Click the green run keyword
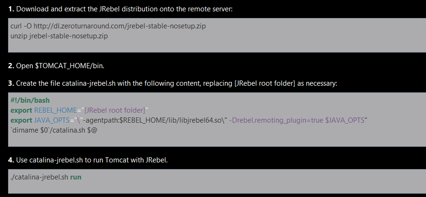Screen dimensions: 426x197 pos(76,177)
